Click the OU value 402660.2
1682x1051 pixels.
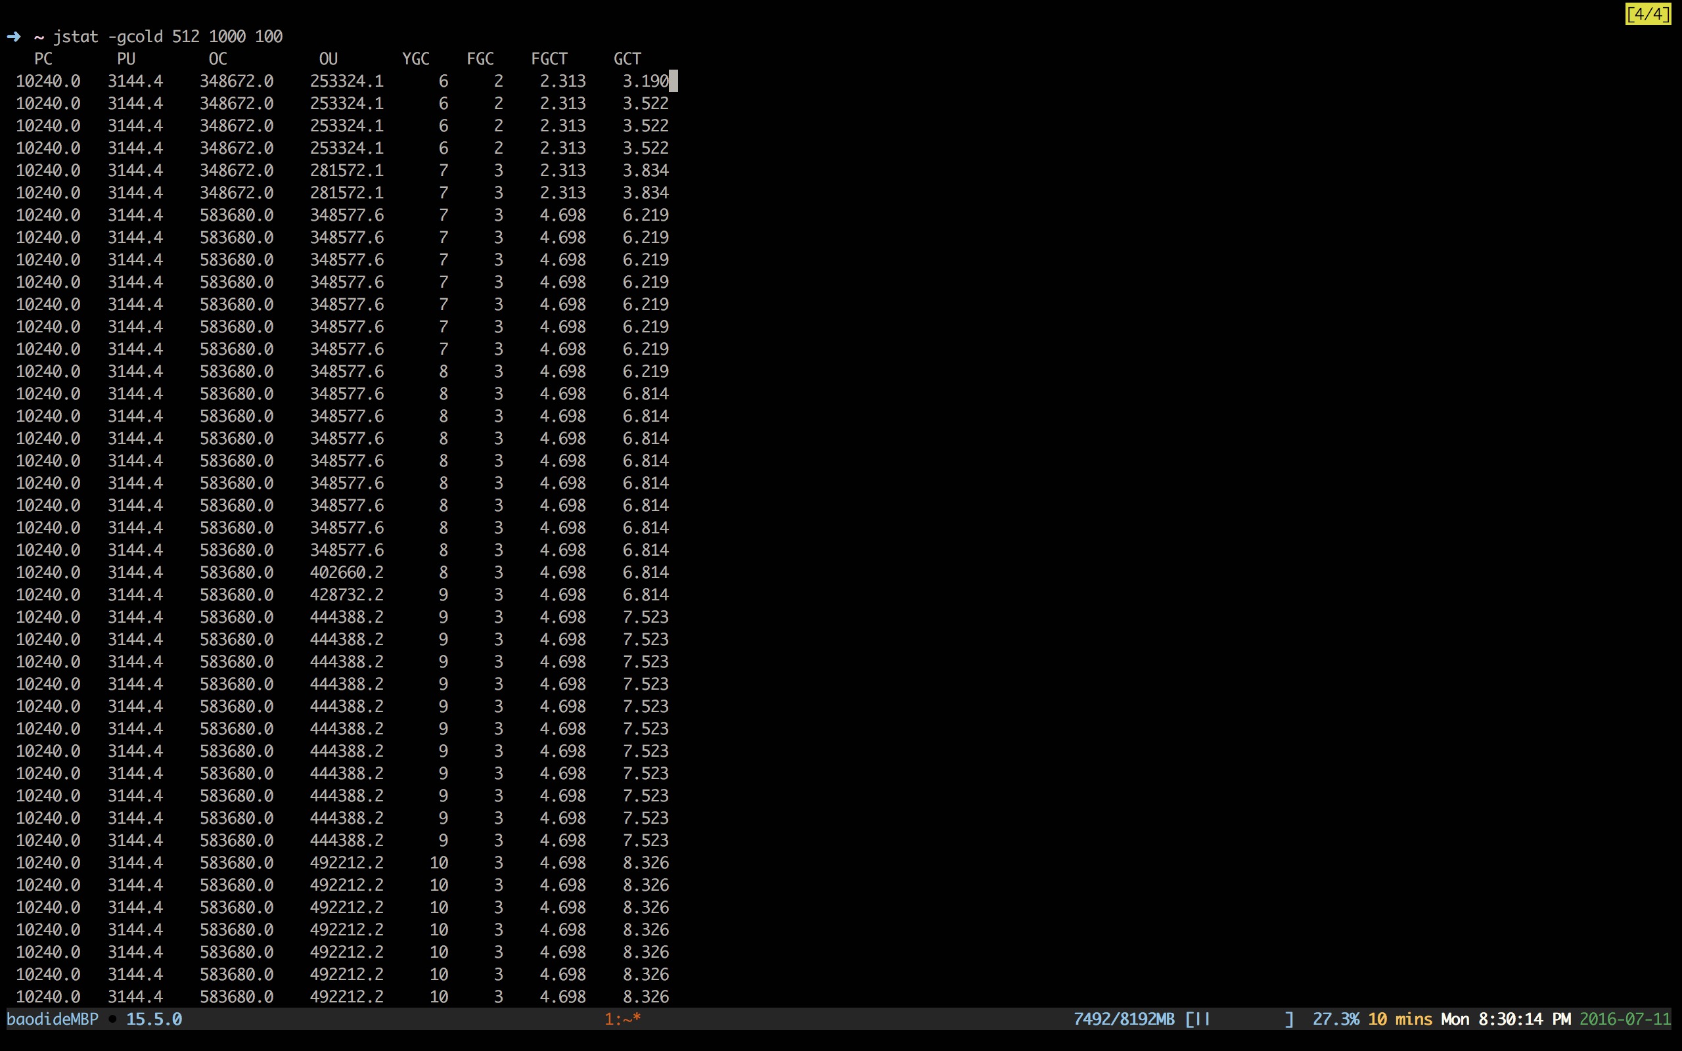tap(347, 572)
